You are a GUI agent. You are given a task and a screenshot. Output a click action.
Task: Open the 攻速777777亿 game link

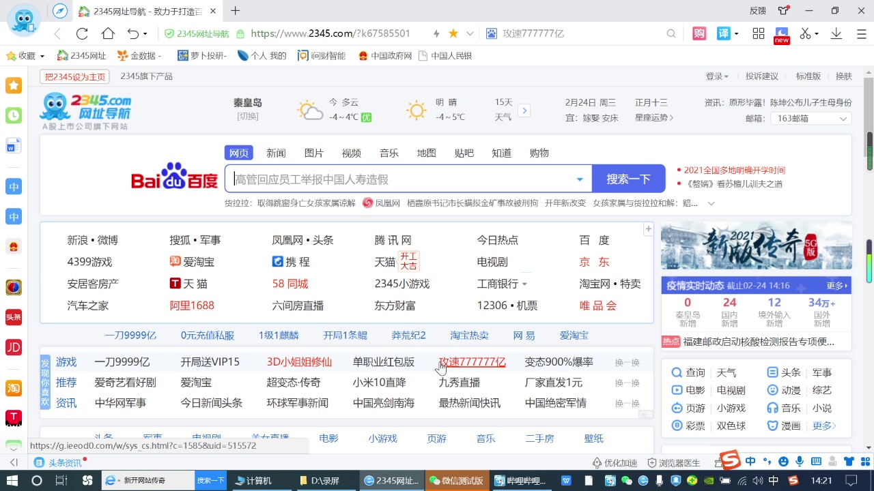coord(472,362)
